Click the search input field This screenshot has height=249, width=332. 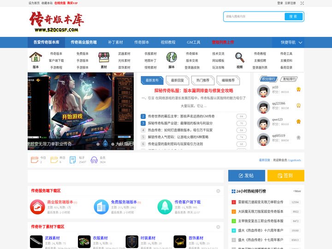coord(254,17)
